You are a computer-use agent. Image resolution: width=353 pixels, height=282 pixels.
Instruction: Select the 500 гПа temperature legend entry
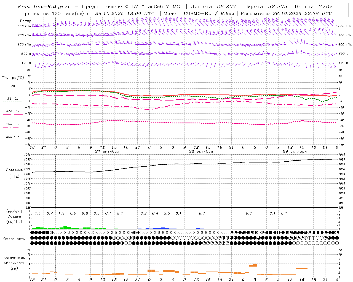[x=13, y=138]
